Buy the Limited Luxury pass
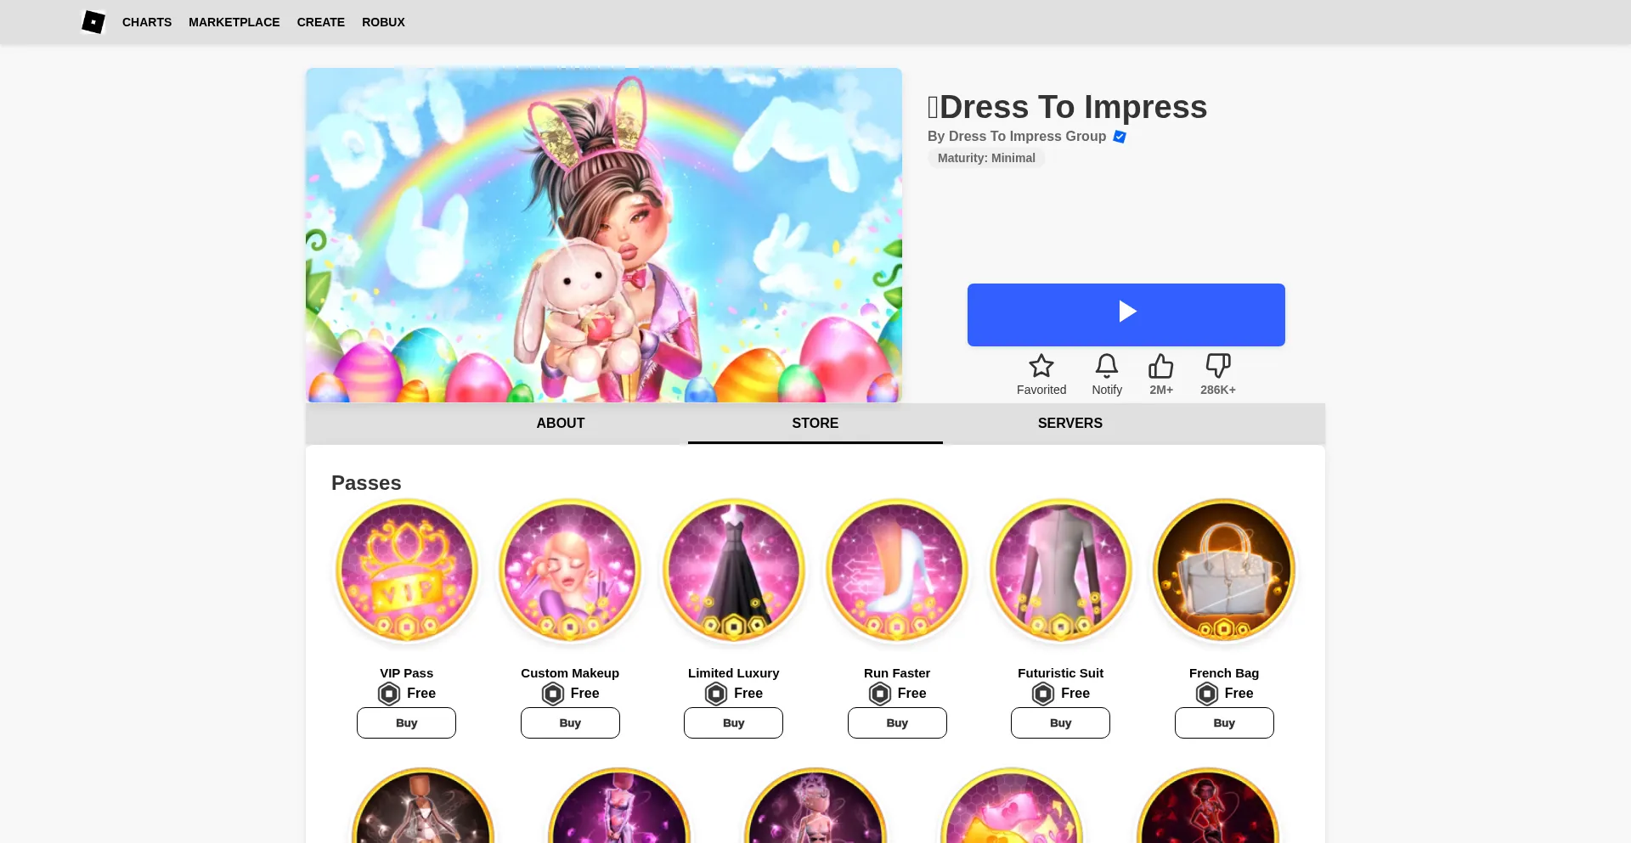The image size is (1631, 843). 734,722
